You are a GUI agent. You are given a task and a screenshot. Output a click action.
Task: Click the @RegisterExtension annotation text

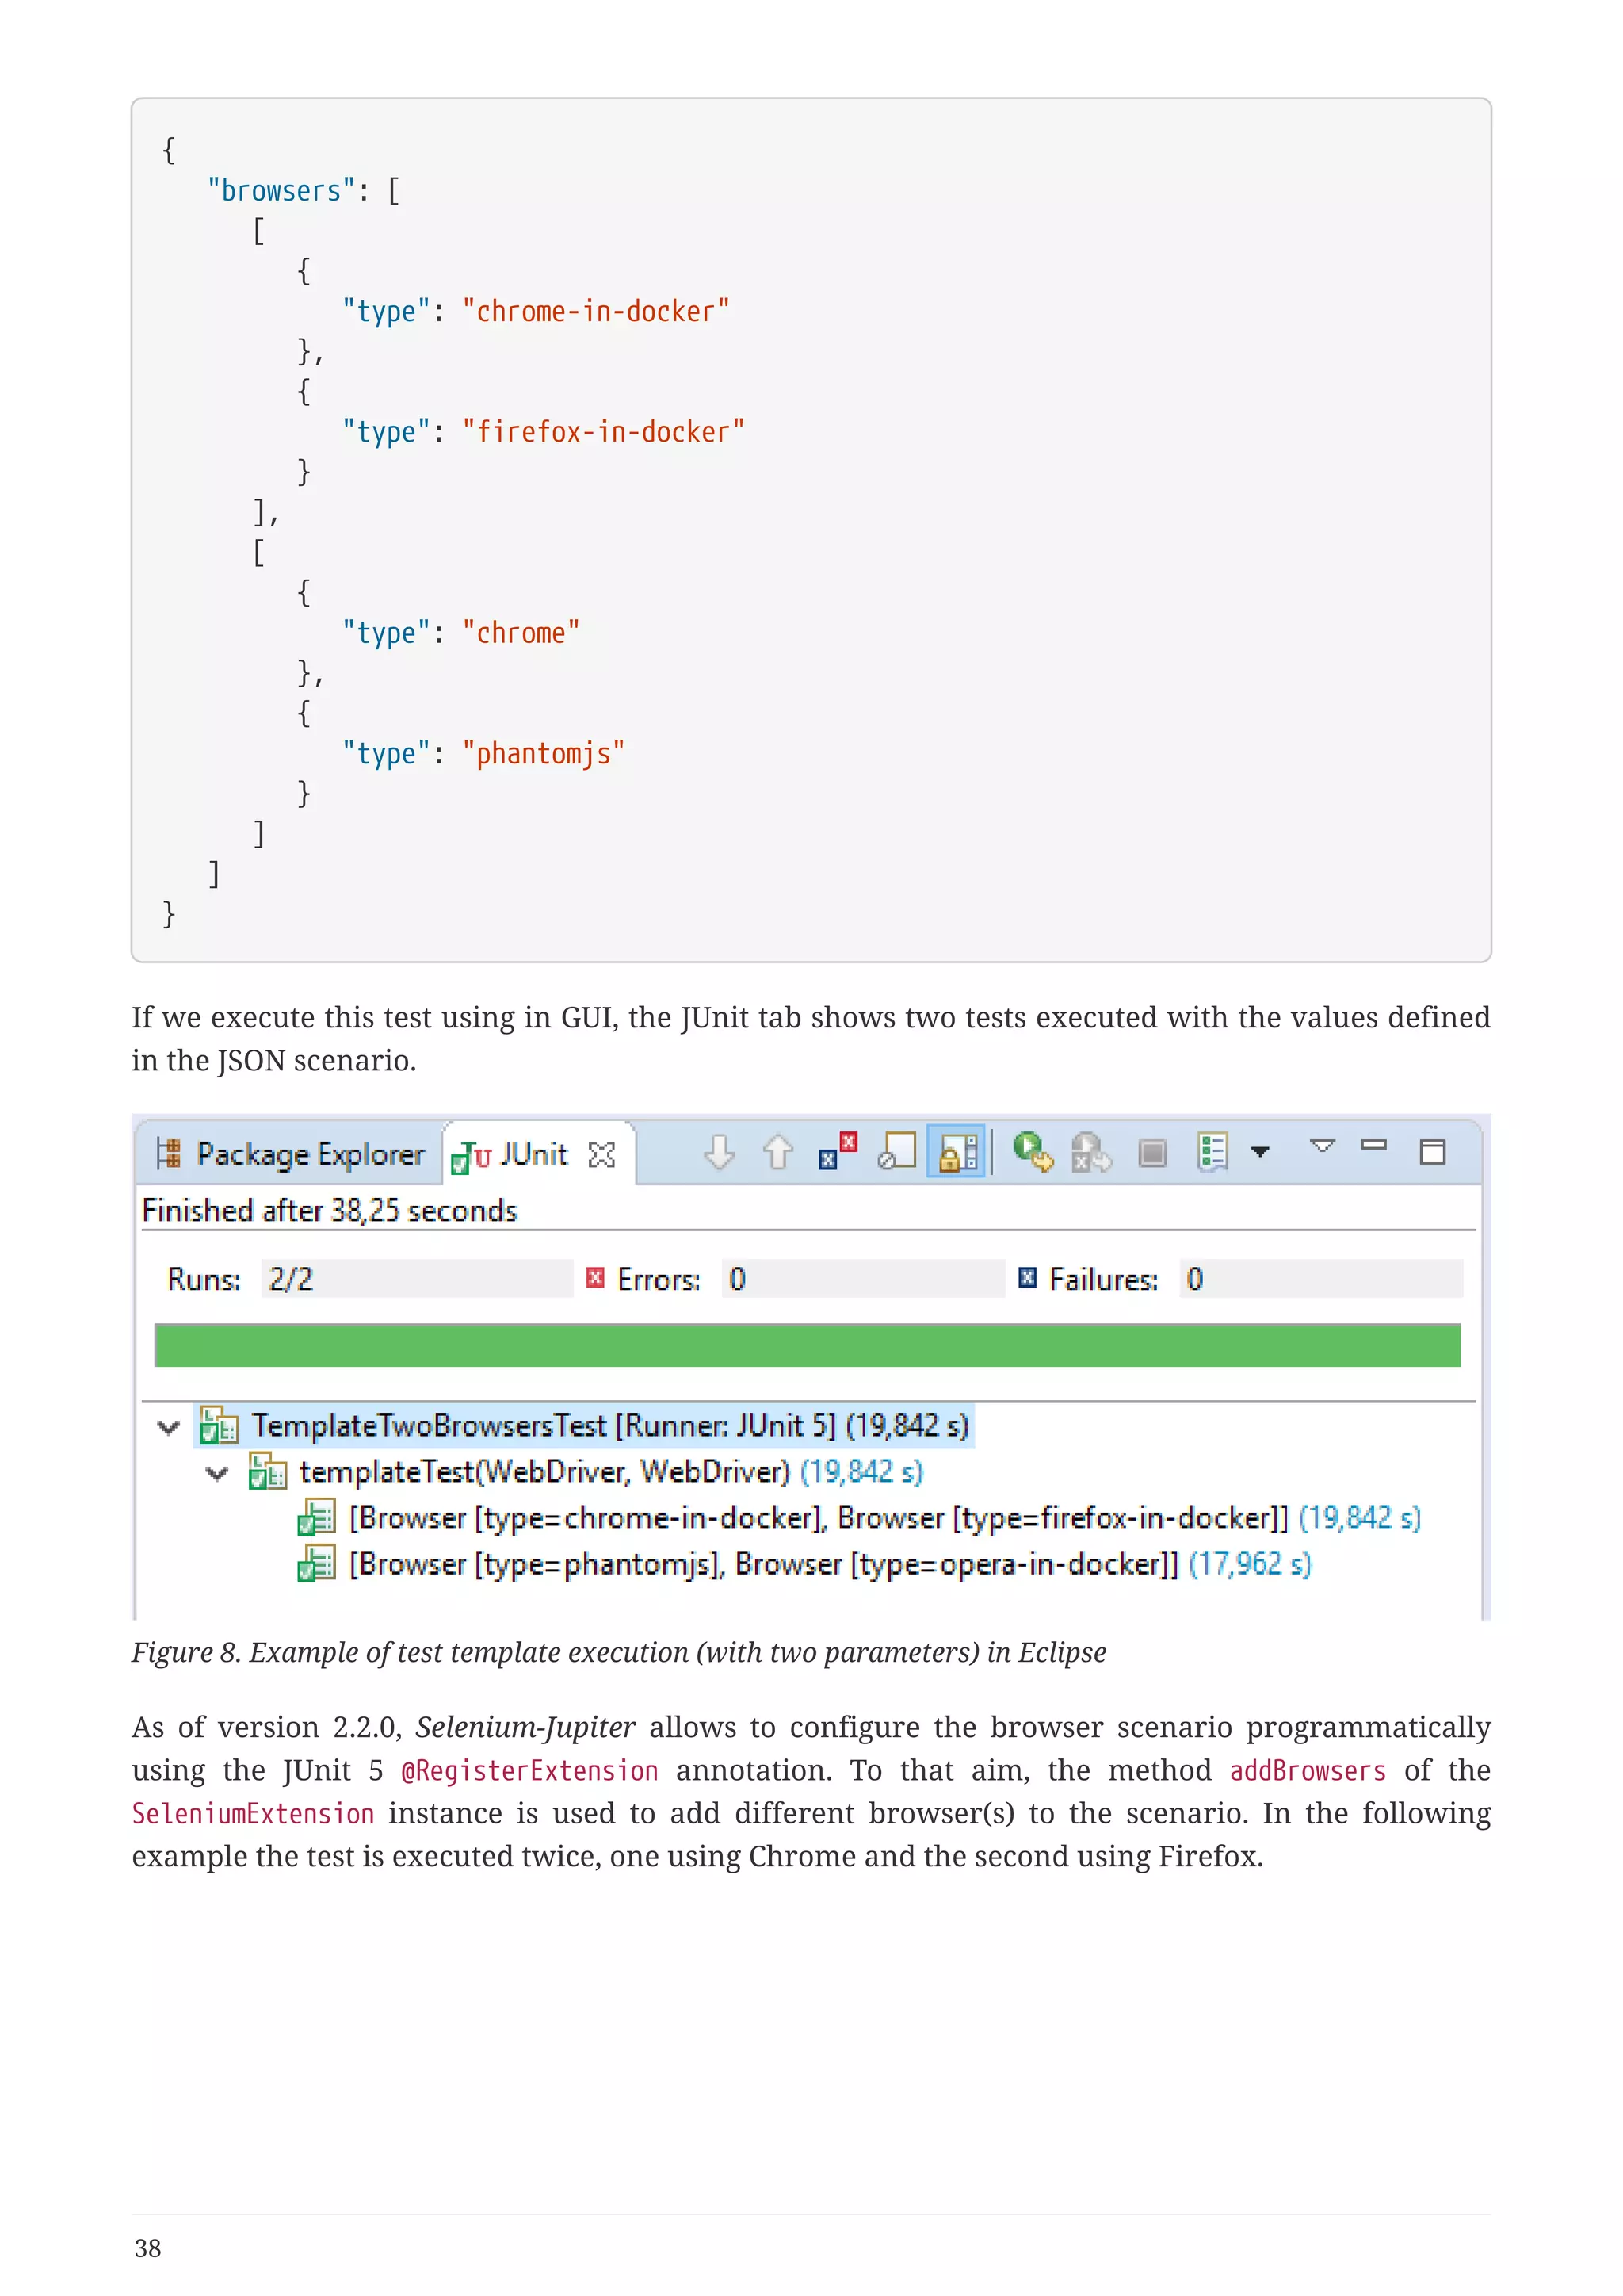click(x=529, y=1771)
